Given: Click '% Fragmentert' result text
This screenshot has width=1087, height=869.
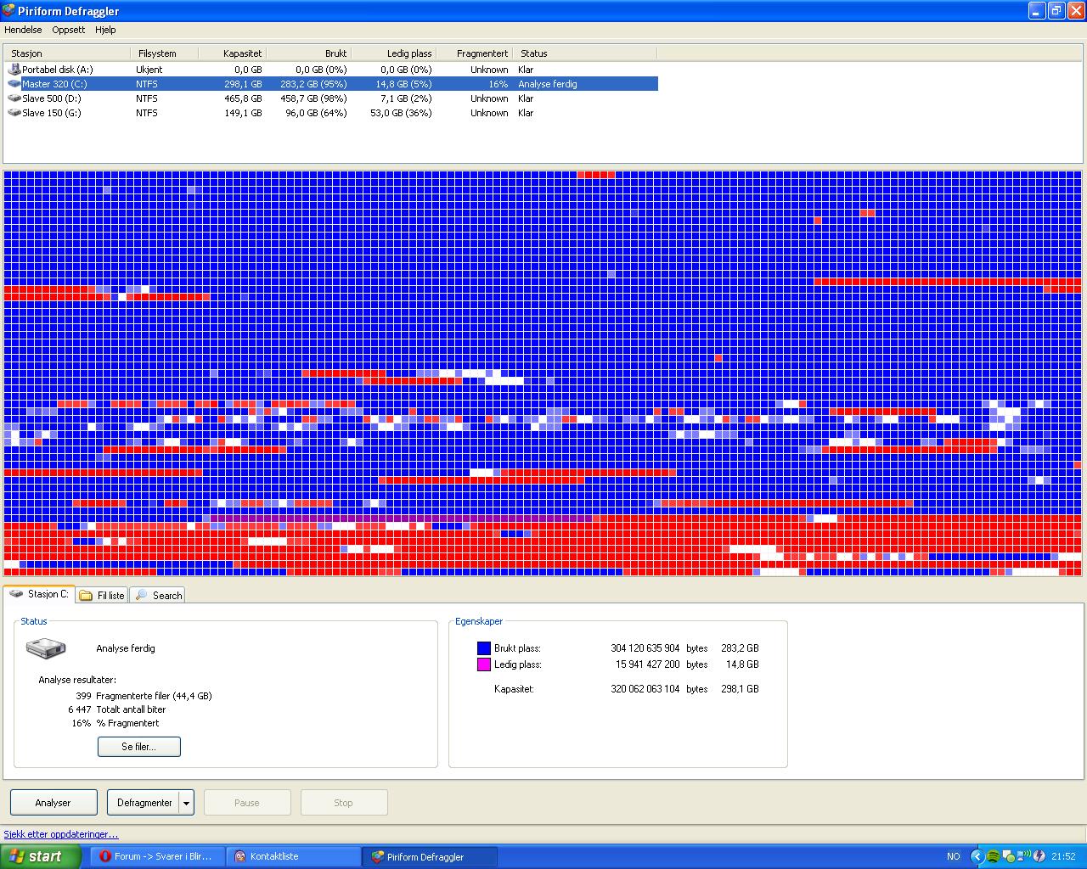Looking at the screenshot, I should [x=127, y=723].
